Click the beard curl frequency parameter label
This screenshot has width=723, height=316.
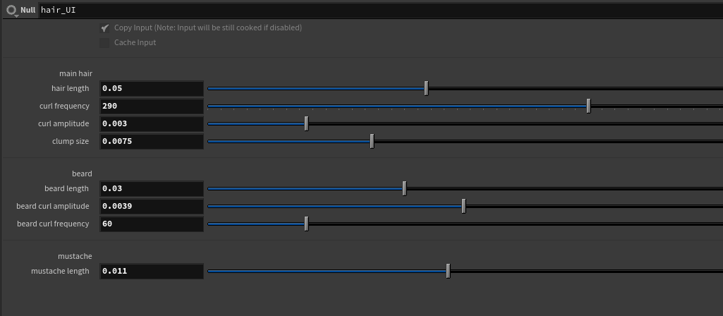(53, 224)
